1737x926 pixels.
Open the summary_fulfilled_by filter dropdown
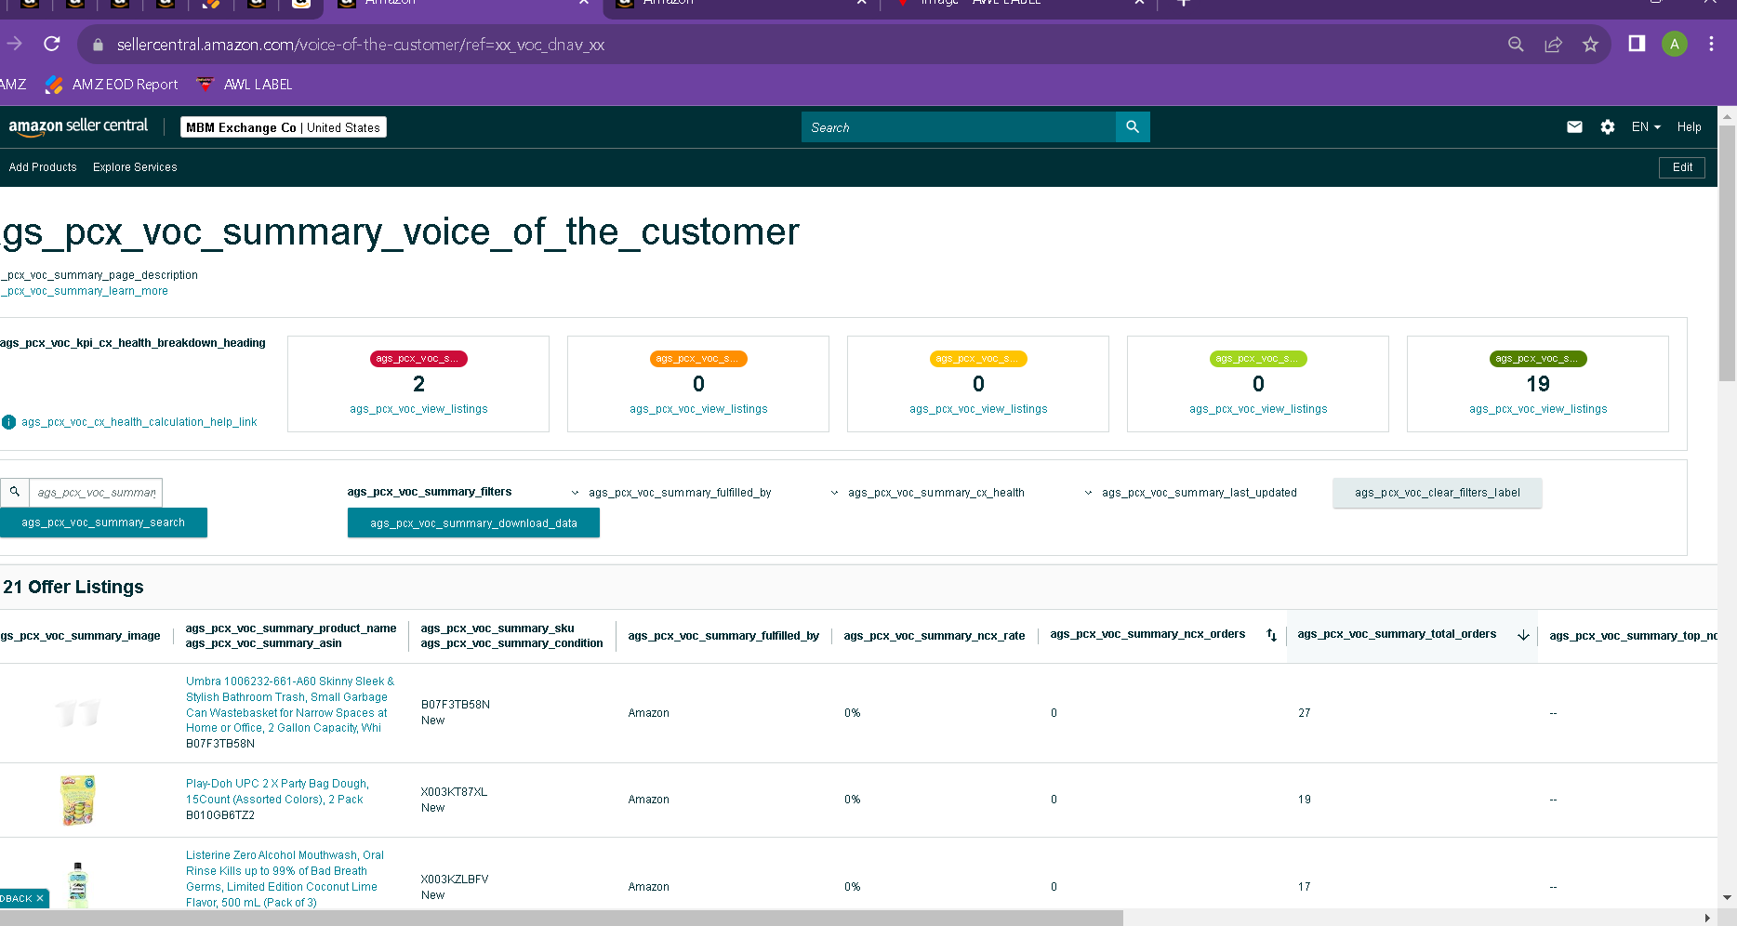tap(671, 493)
